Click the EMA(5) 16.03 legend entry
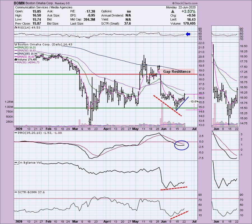This screenshot has width=252, height=224. [24, 57]
